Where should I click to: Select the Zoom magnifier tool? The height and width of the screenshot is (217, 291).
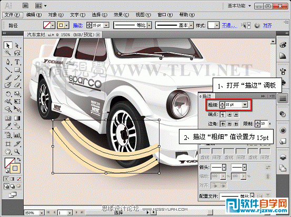(17, 152)
